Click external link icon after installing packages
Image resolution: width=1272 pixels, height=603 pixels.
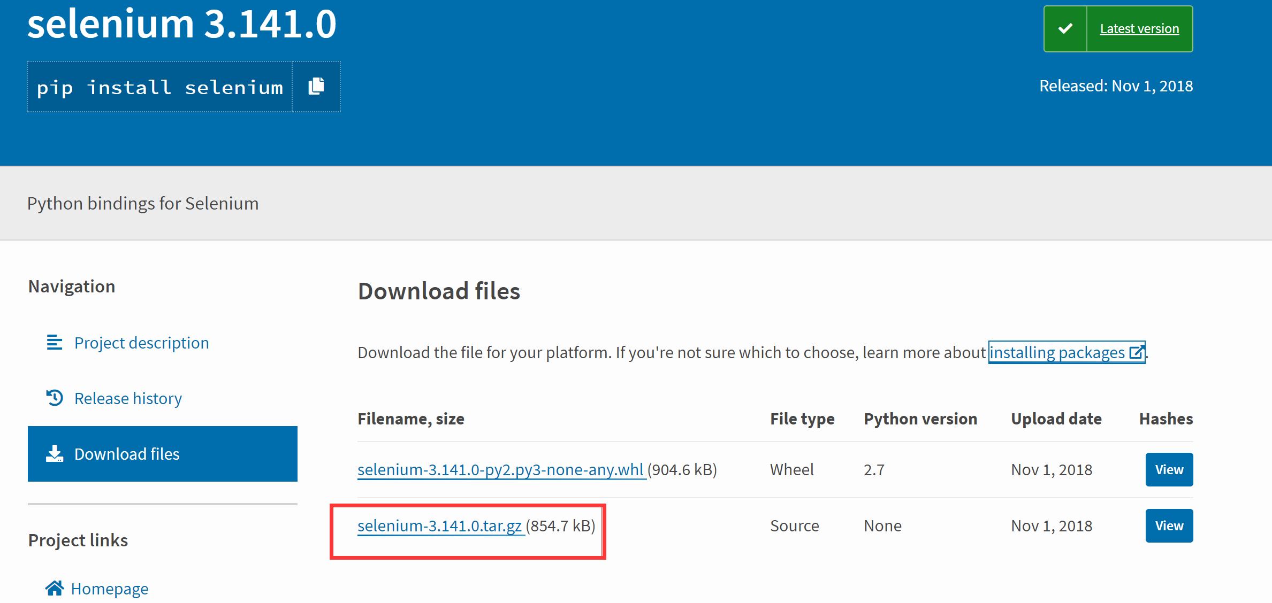click(1136, 352)
